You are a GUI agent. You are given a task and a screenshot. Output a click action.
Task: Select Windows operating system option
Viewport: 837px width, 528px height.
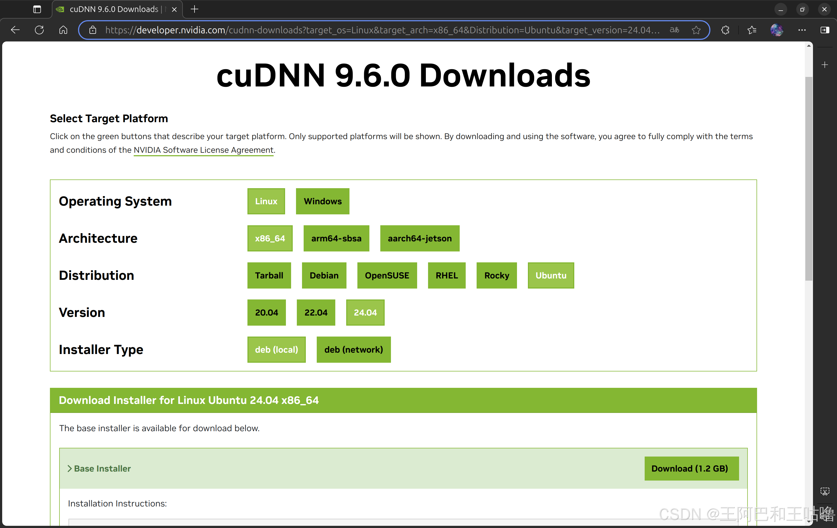322,202
